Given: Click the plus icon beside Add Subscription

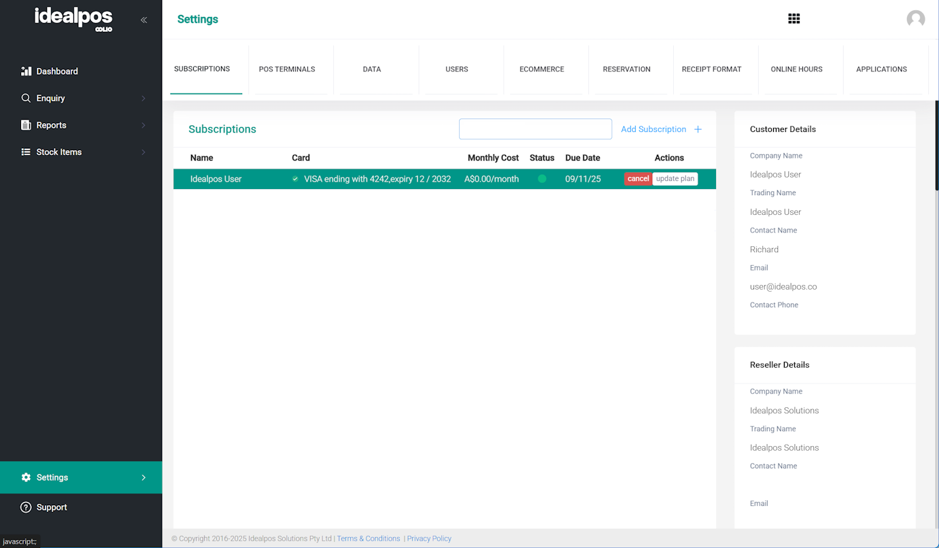Looking at the screenshot, I should coord(698,129).
